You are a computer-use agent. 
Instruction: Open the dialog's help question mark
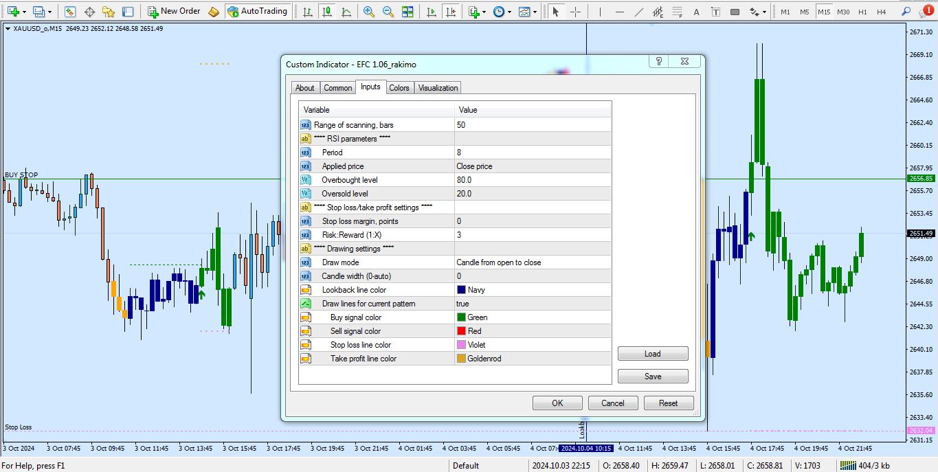658,61
